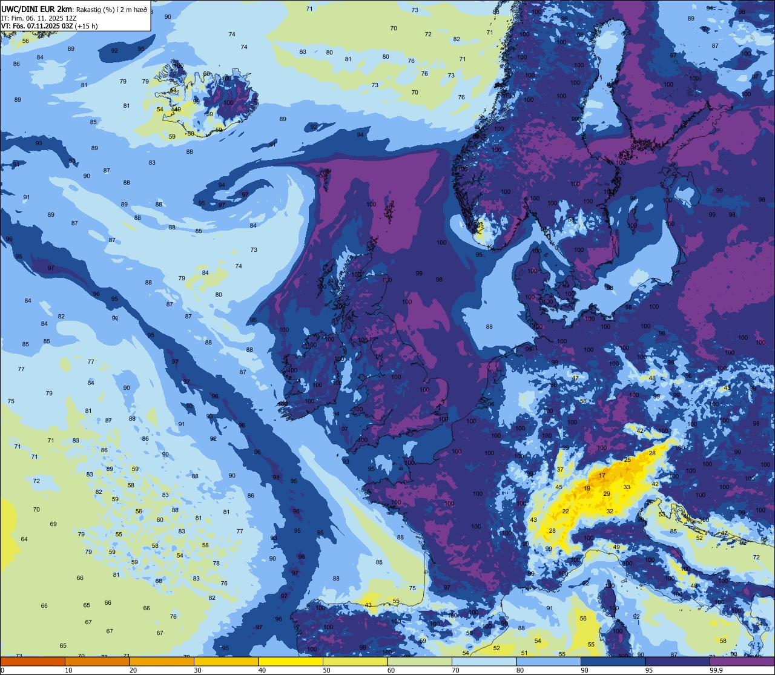Select the bright yellow 40–50 legend segment
This screenshot has width=775, height=675.
[291, 662]
